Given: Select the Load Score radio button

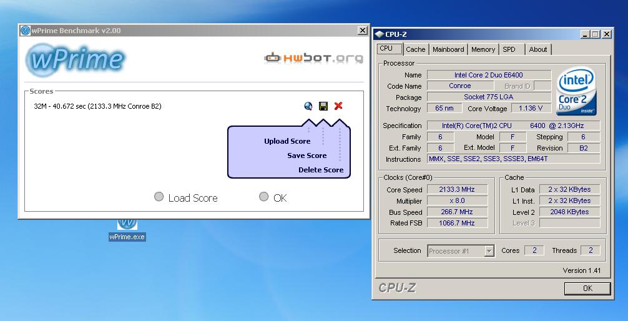Looking at the screenshot, I should tap(159, 197).
